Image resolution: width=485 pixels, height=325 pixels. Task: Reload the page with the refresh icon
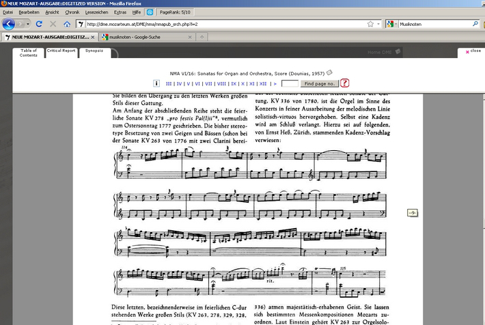[x=39, y=24]
